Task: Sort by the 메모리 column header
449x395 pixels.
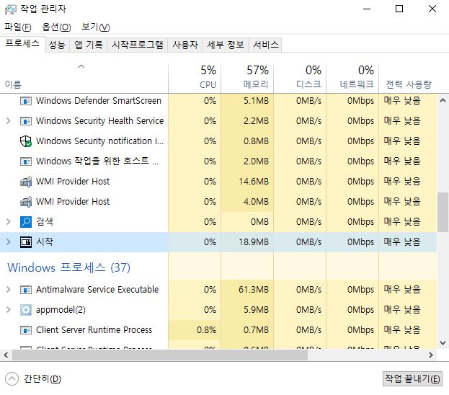Action: [x=247, y=78]
